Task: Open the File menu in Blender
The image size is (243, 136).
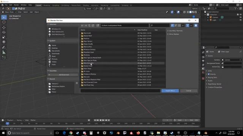Action: coord(6,5)
